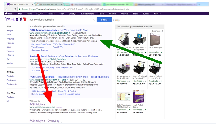Click secure padlock in address bar

(20, 9)
